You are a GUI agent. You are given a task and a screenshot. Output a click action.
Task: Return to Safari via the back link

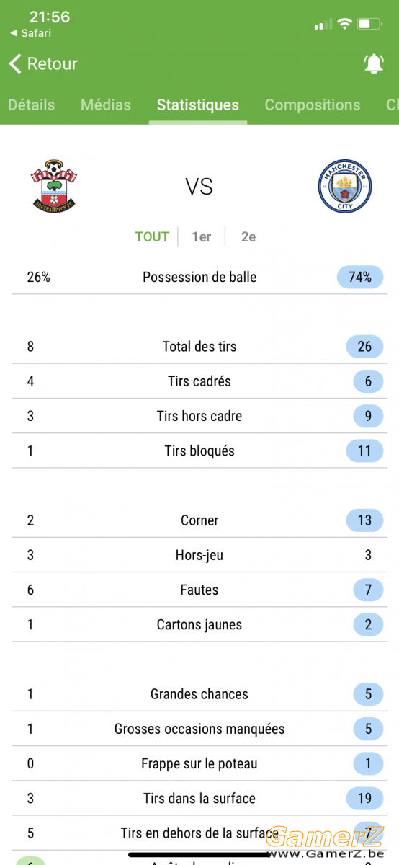[x=30, y=33]
